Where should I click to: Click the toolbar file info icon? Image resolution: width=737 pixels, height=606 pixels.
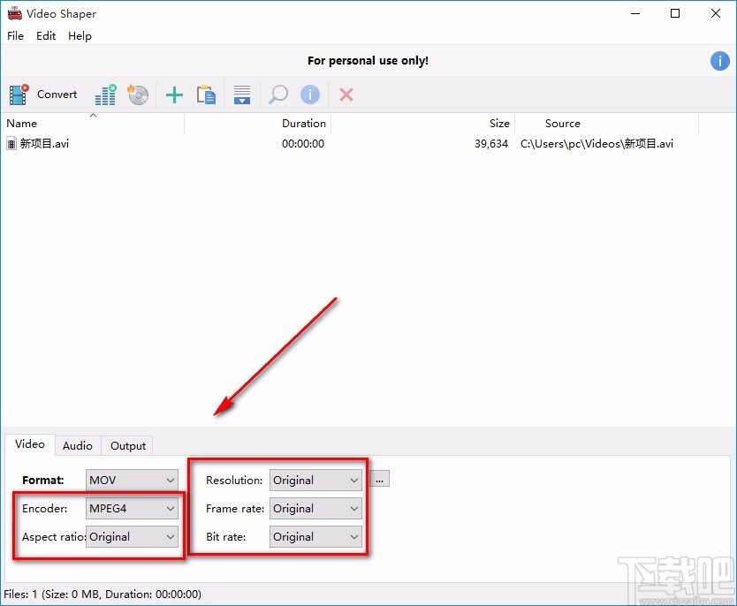(x=310, y=95)
